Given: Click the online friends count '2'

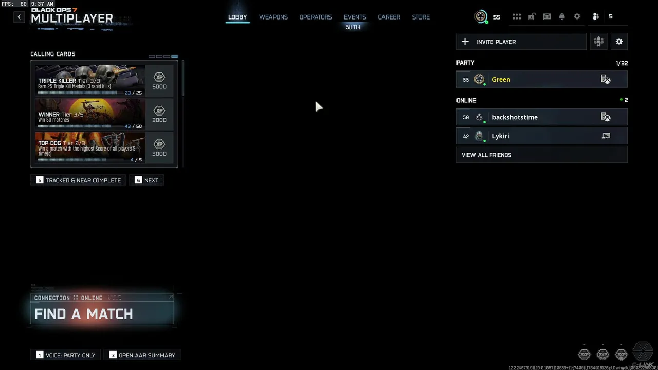Looking at the screenshot, I should [626, 100].
